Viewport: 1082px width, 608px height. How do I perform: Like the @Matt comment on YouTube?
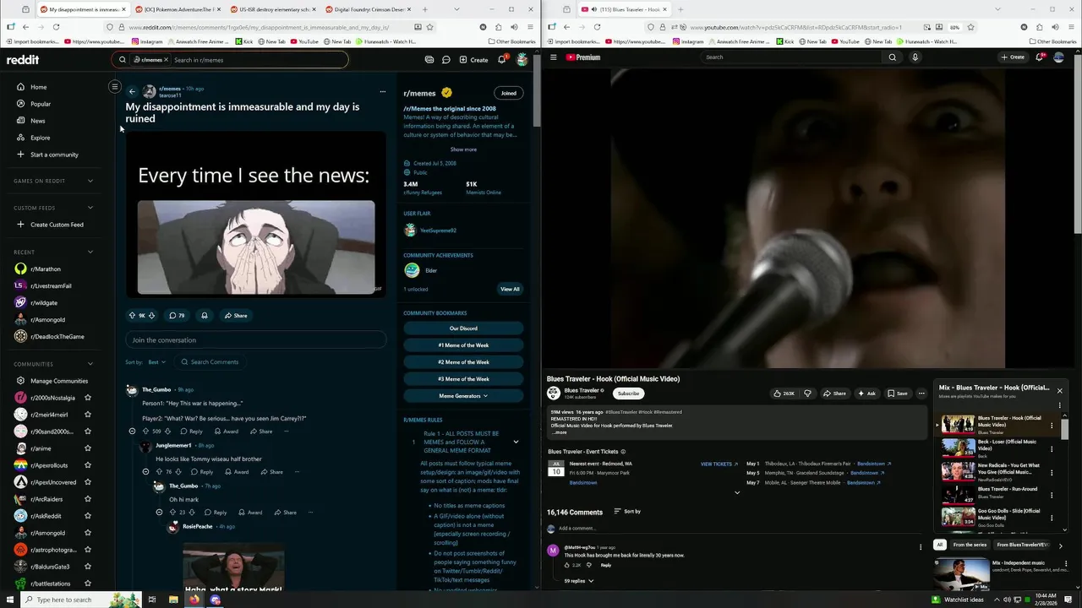567,565
